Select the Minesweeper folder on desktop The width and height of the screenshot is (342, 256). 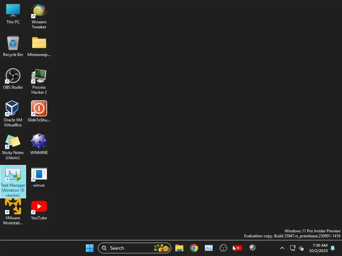click(x=39, y=46)
